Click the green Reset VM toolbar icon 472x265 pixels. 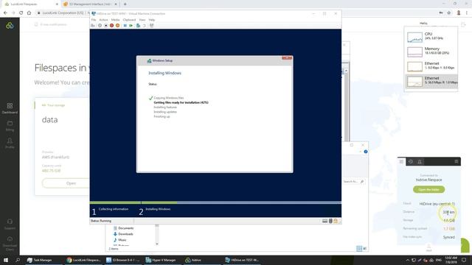[131, 26]
